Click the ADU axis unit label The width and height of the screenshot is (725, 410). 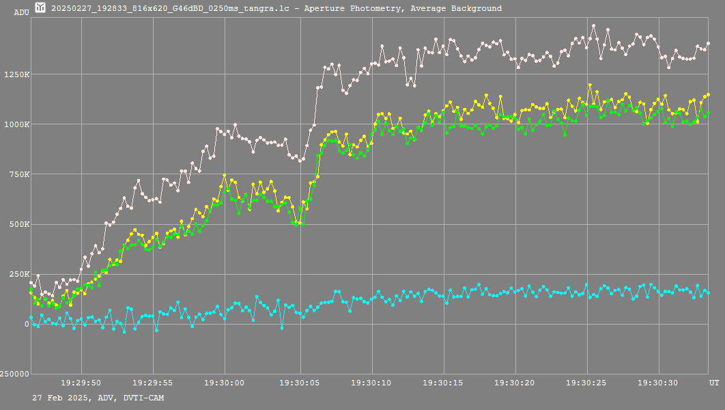click(21, 12)
